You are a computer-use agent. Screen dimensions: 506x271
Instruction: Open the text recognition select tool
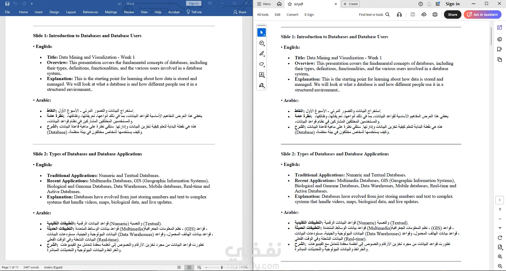click(x=262, y=75)
